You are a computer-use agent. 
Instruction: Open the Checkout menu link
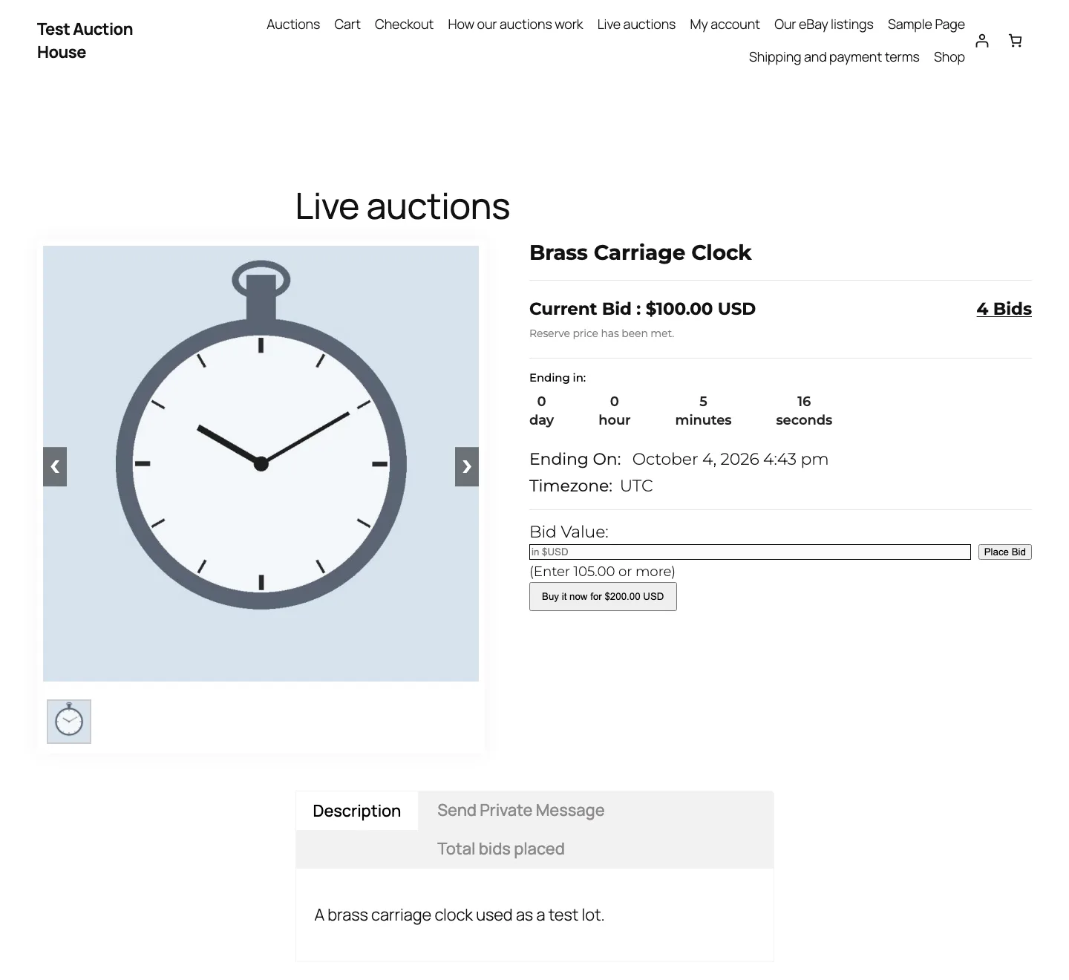(404, 24)
